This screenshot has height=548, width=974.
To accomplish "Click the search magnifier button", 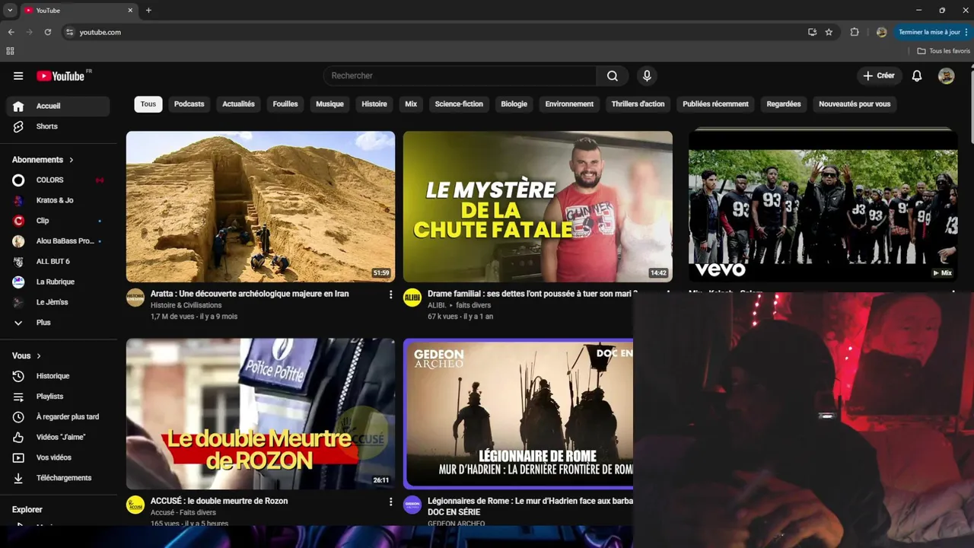I will pyautogui.click(x=613, y=75).
